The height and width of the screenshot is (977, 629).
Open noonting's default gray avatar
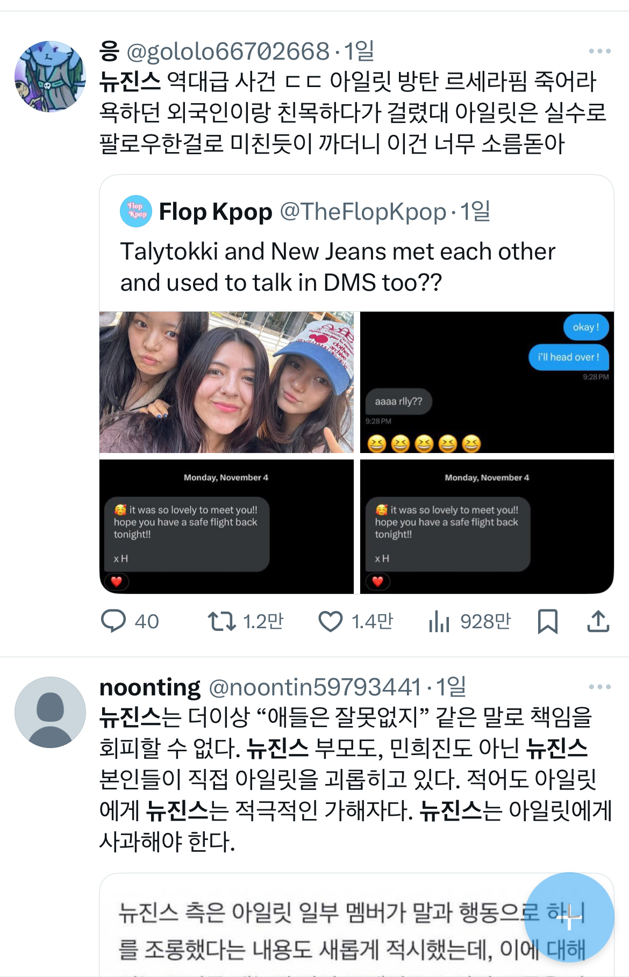click(x=50, y=712)
